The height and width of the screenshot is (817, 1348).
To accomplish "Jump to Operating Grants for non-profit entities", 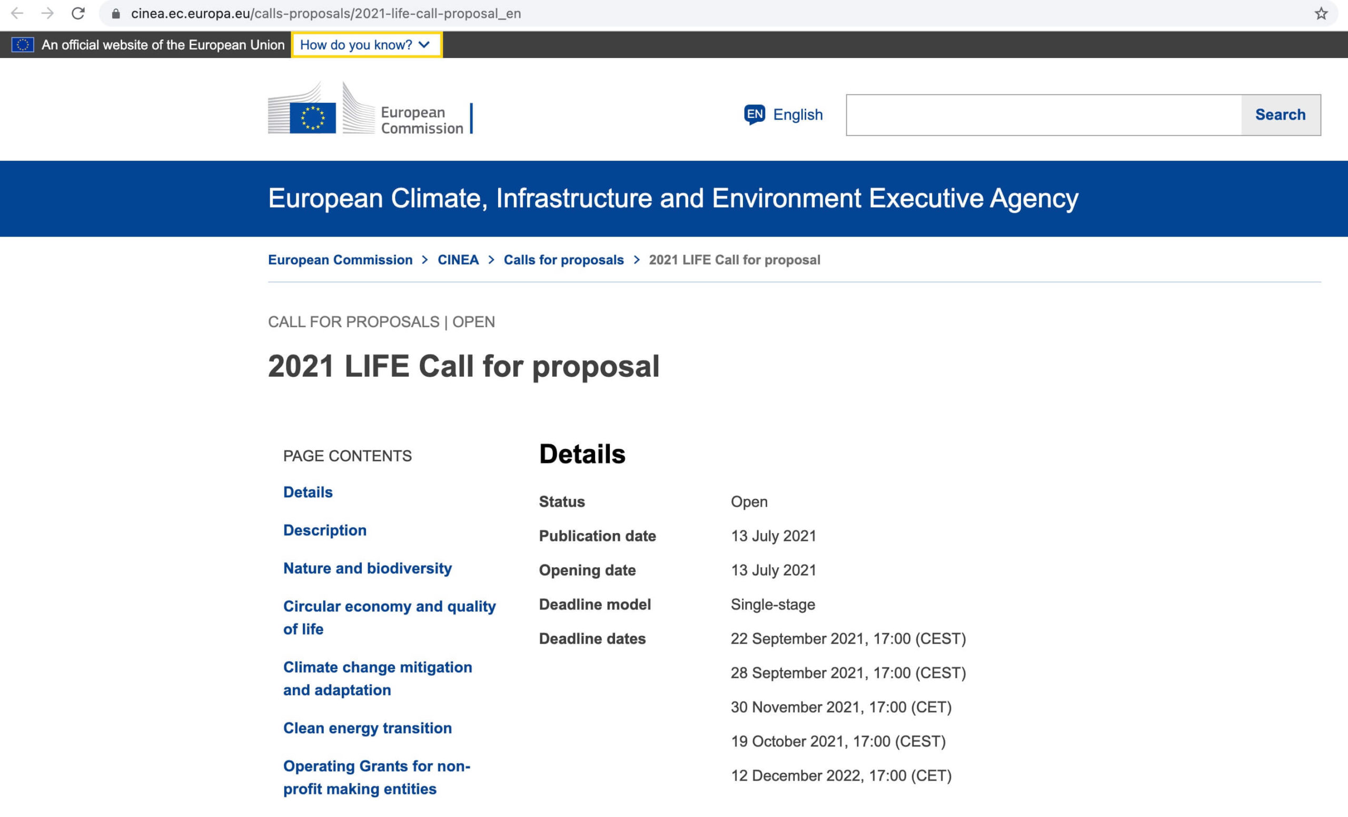I will point(377,777).
